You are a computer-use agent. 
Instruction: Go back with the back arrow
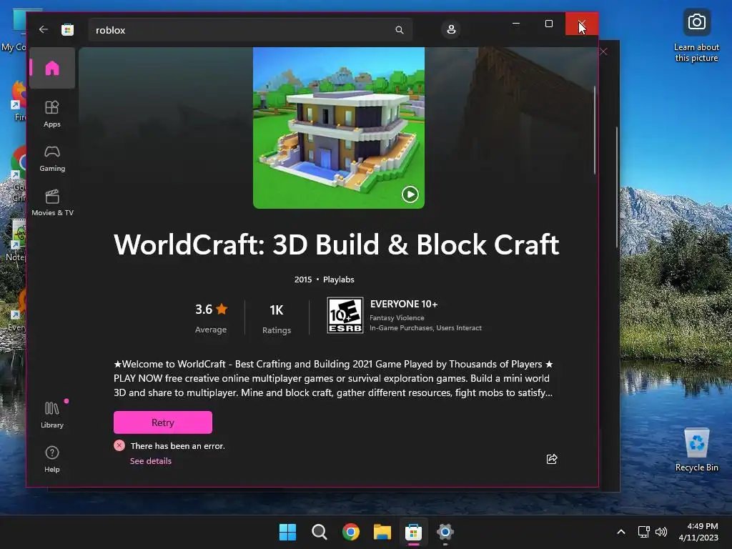pos(44,29)
